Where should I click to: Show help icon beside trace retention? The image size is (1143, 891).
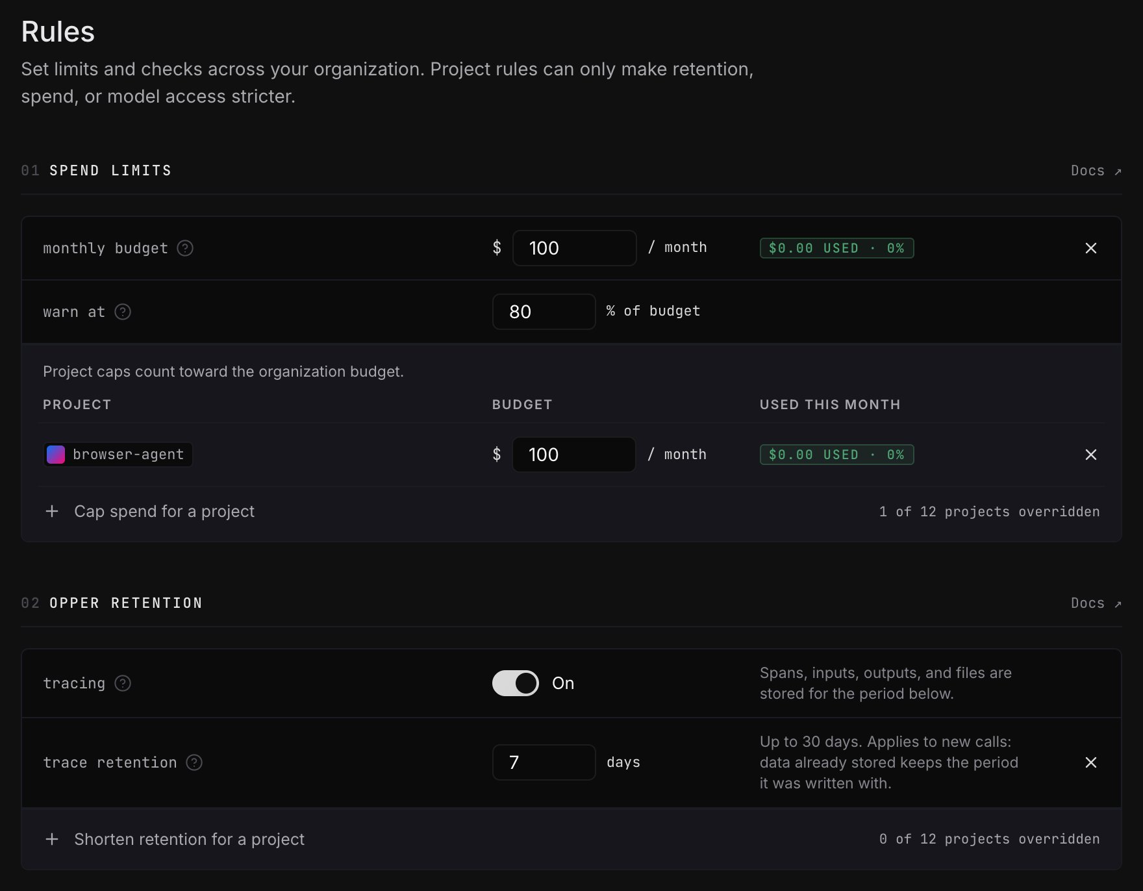pos(194,762)
